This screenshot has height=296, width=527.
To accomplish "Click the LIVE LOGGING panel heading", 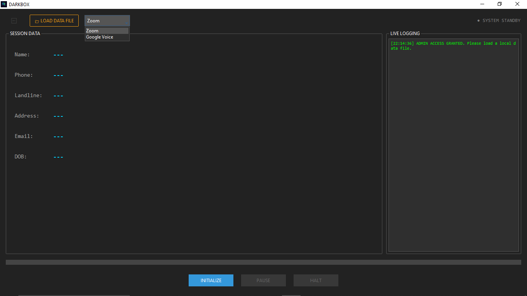I will (405, 34).
